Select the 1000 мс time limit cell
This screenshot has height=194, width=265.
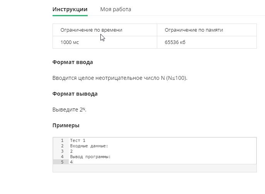[x=105, y=42]
